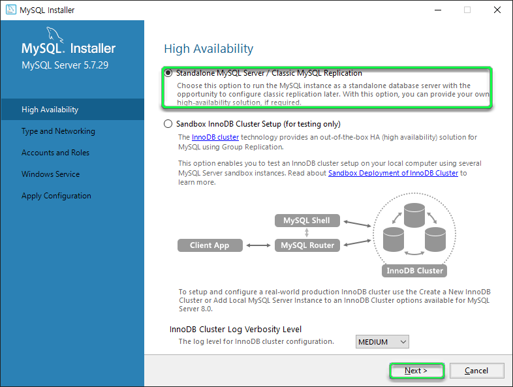Viewport: 513px width, 387px height.
Task: Open the log verbosity MEDIUM dropdown
Action: click(x=382, y=342)
